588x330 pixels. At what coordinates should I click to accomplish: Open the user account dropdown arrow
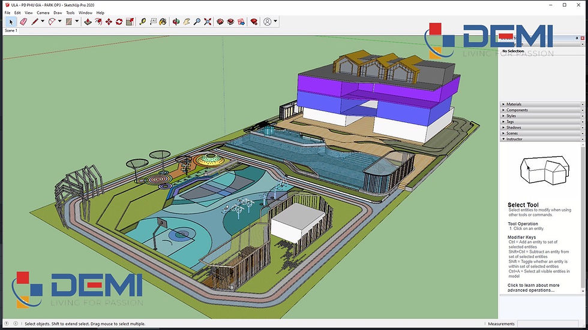click(275, 22)
